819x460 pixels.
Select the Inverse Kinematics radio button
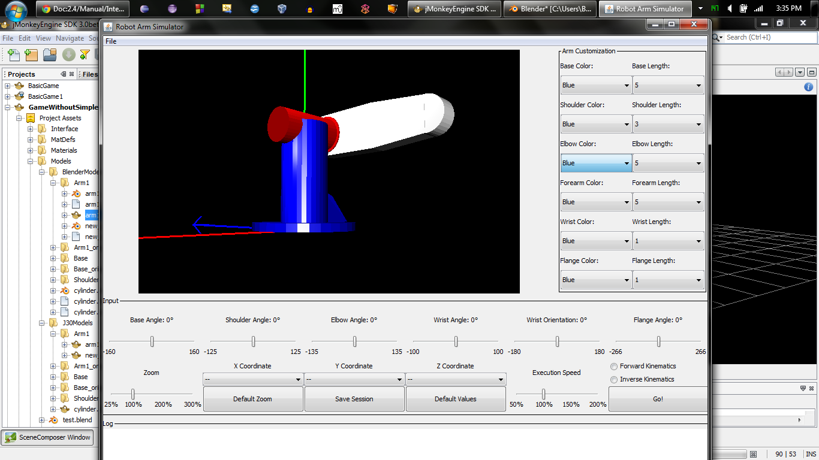[x=614, y=380]
